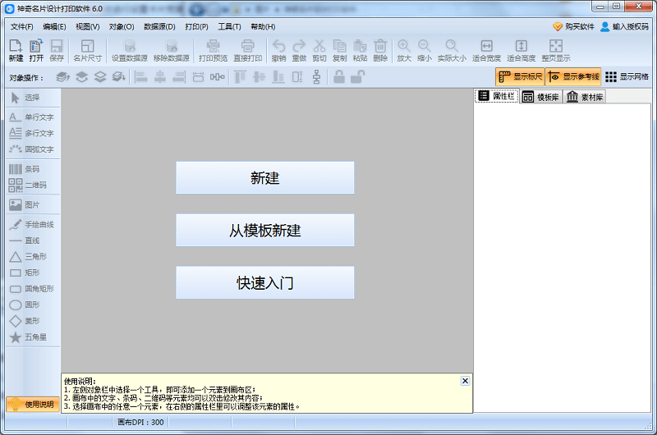Pick the 五角星 (star) shape tool
Screen dimensions: 657x435
pos(30,337)
